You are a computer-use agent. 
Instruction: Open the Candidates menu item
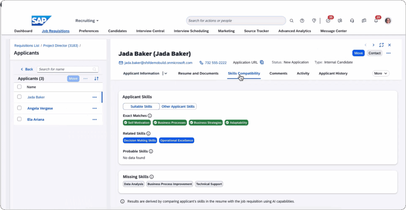[x=117, y=31]
